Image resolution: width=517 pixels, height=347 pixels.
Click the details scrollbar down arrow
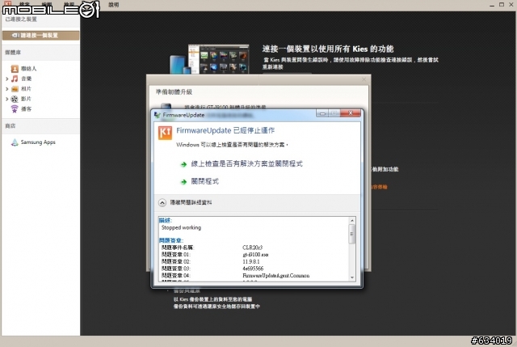(352, 277)
